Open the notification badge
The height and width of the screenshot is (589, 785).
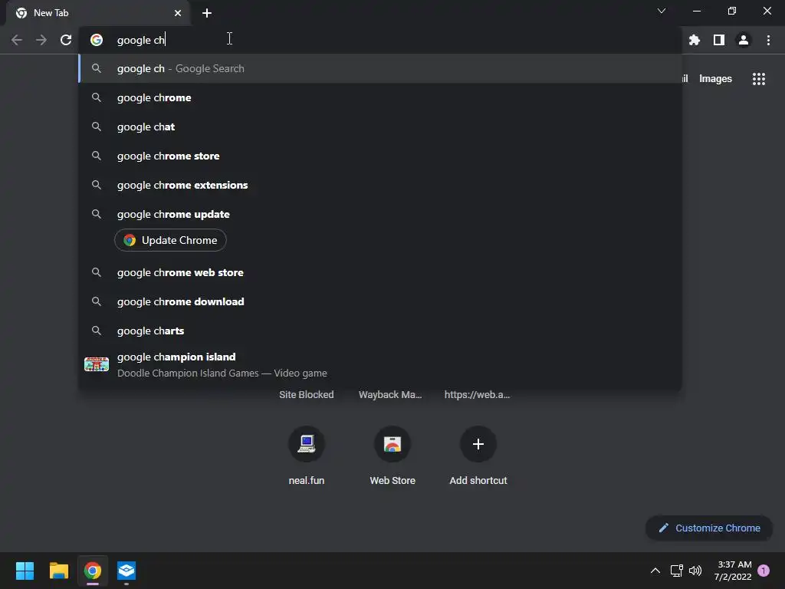pos(764,571)
